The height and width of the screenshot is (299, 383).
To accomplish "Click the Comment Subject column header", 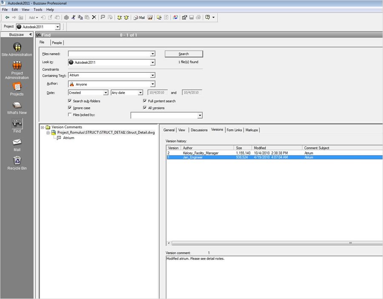I will tap(343, 148).
